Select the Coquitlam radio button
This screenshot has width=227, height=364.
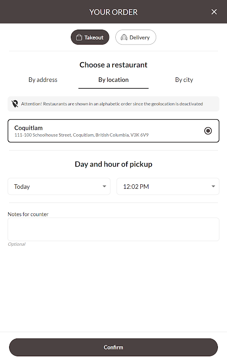click(208, 131)
